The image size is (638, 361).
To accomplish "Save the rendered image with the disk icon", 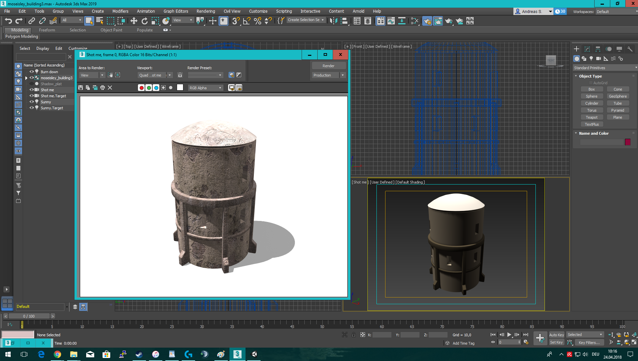I will pyautogui.click(x=80, y=88).
